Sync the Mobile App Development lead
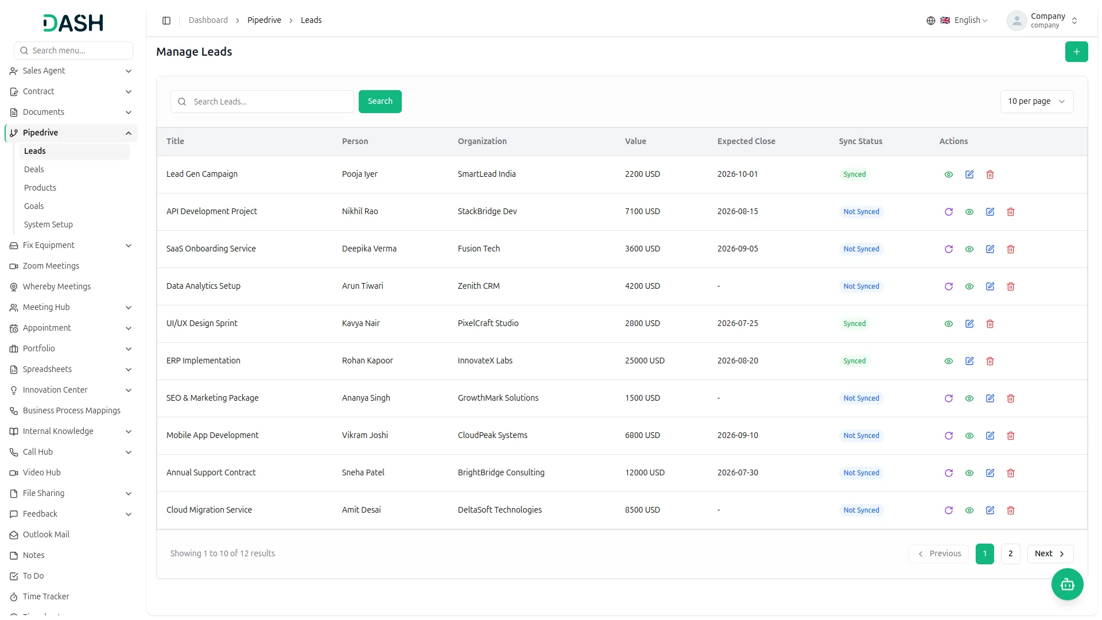 949,436
